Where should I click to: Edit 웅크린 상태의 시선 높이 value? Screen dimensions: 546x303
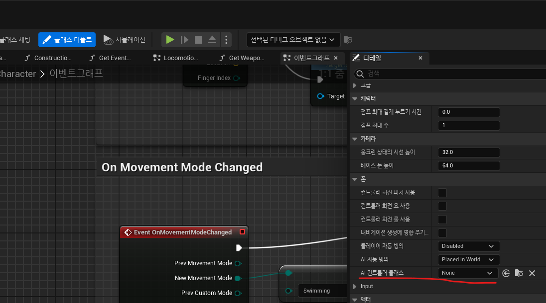(469, 152)
